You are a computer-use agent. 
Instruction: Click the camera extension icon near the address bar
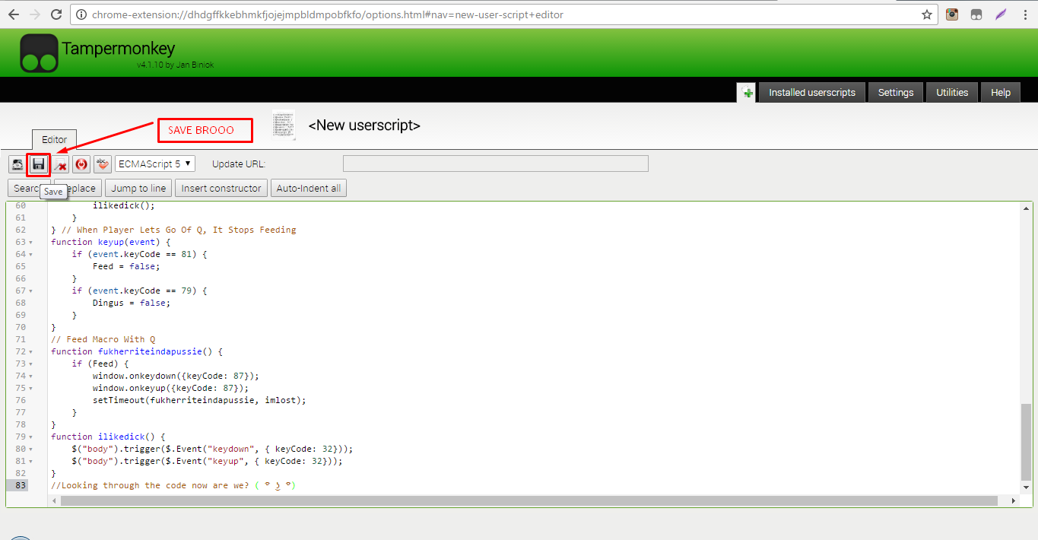pos(951,14)
